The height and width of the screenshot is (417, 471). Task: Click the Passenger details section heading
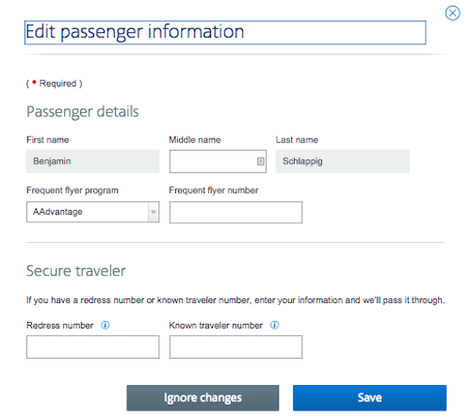coord(83,112)
